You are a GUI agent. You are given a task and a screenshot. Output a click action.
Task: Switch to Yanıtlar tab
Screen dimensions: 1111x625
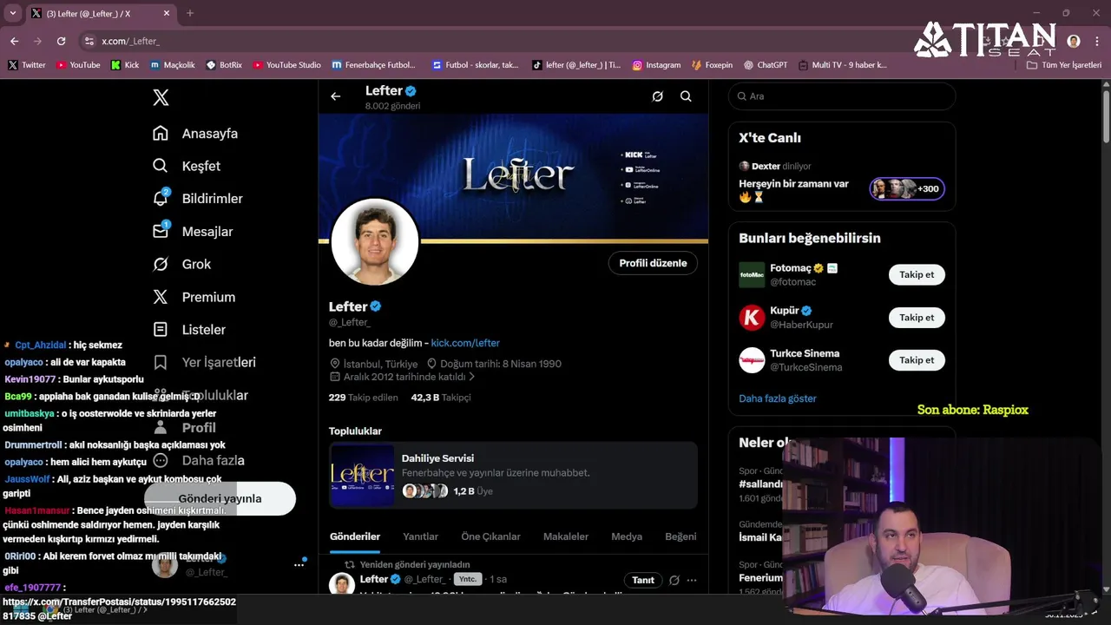click(420, 536)
